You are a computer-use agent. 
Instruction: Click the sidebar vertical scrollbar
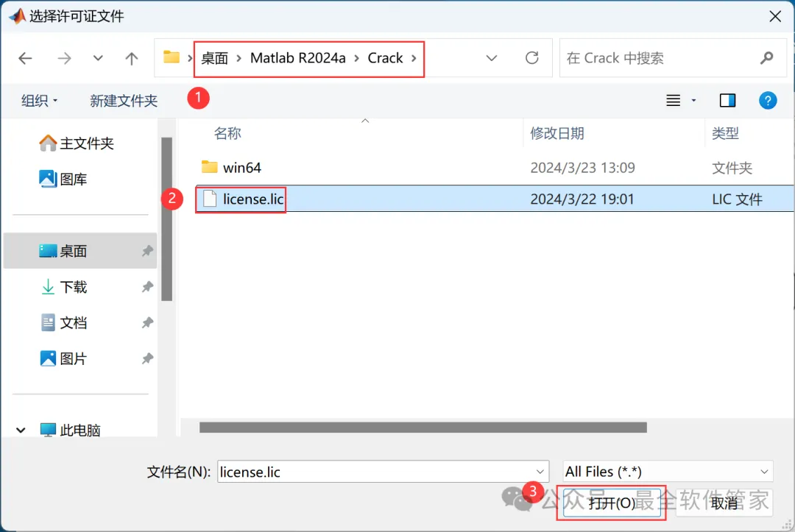(x=167, y=219)
